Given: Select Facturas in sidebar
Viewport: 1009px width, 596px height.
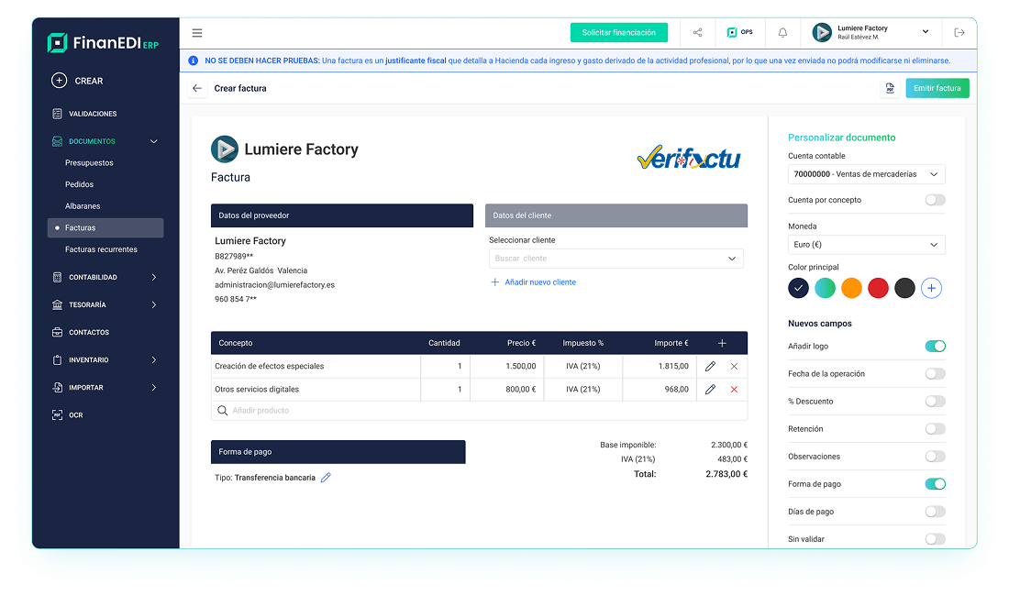Looking at the screenshot, I should (x=105, y=227).
